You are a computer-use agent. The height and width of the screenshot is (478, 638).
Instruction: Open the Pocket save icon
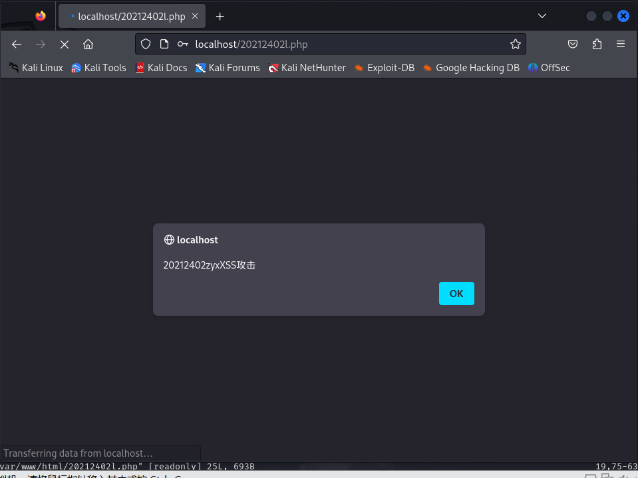[x=573, y=44]
